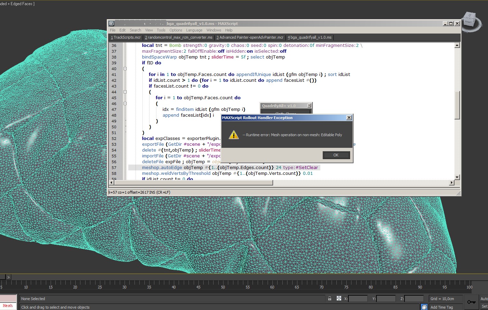Click the Set Key key icon
488x310 pixels.
pos(472,301)
